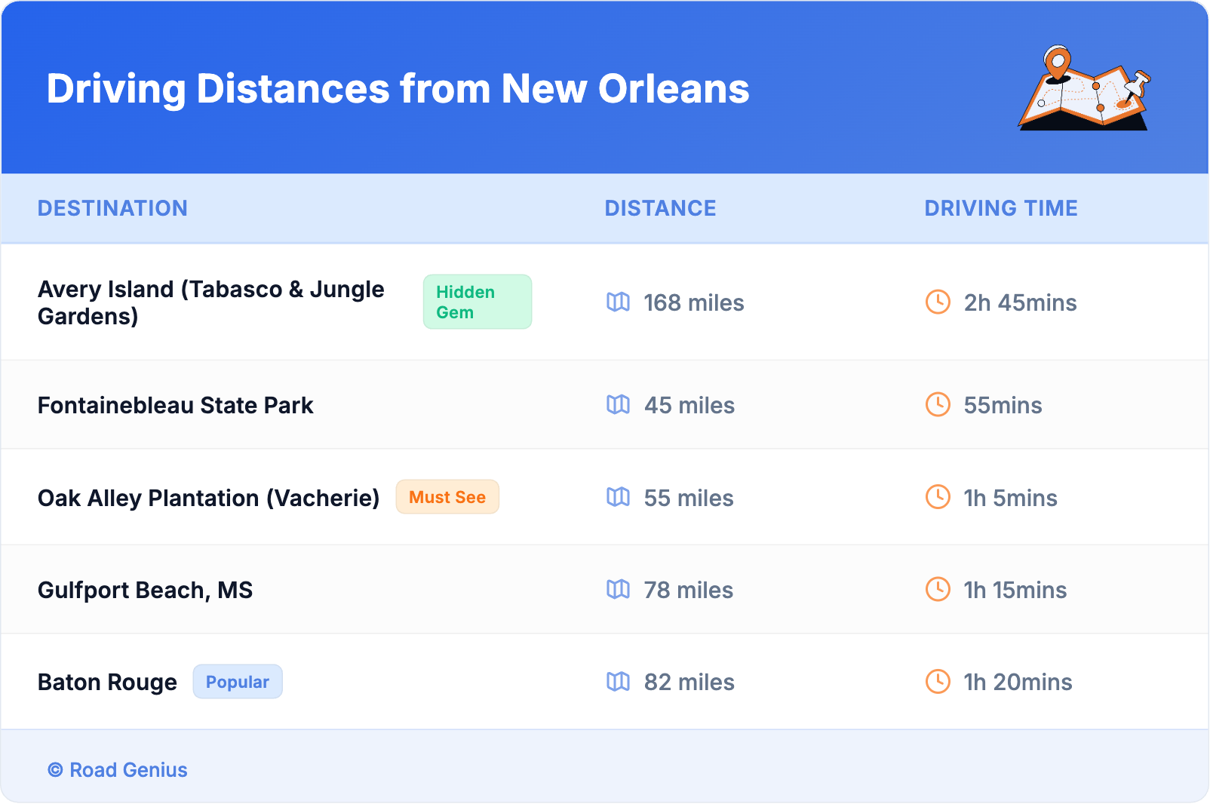
Task: Select the Fontainebleau State Park destination
Action: 175,405
